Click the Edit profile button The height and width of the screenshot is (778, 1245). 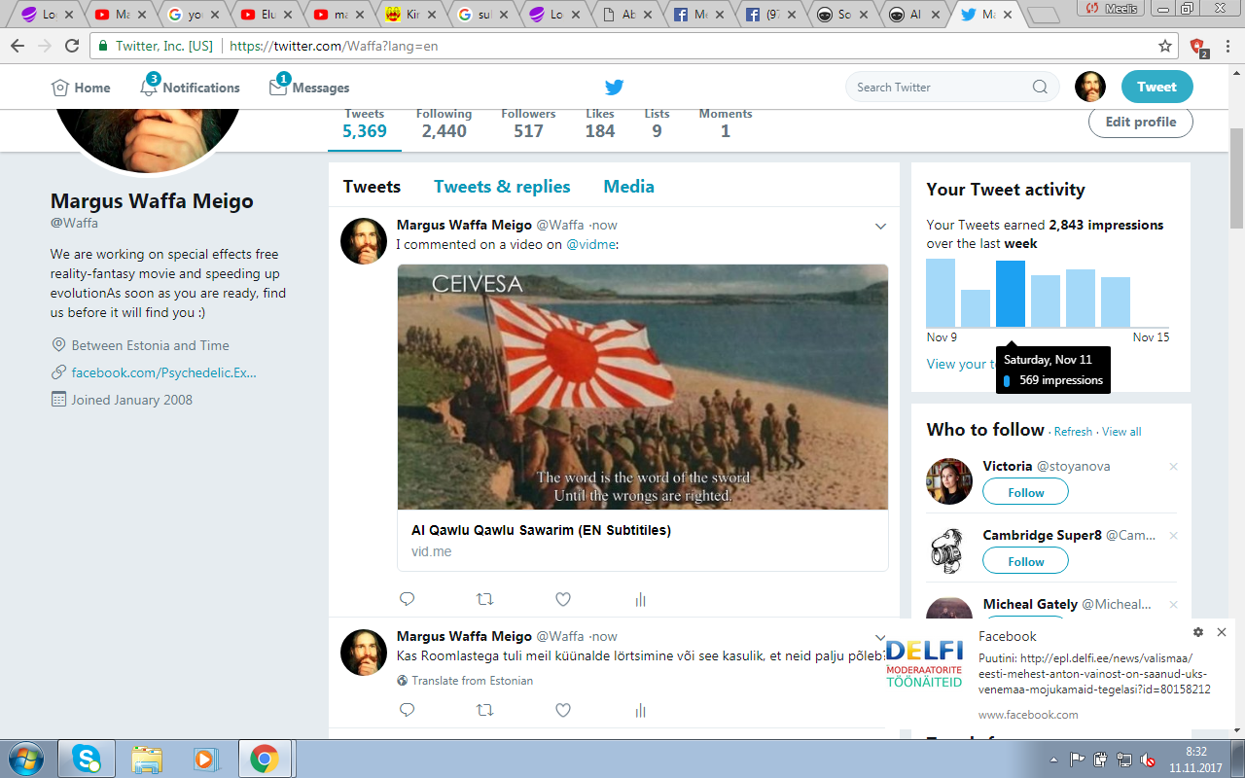tap(1141, 123)
